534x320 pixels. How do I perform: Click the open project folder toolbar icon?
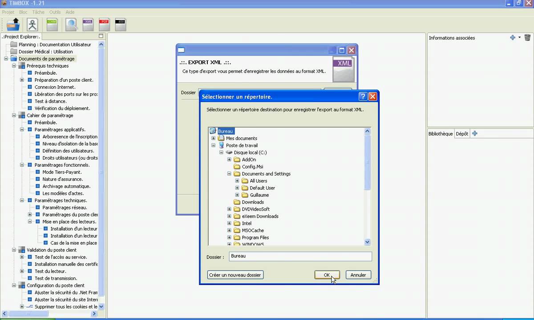click(x=14, y=24)
